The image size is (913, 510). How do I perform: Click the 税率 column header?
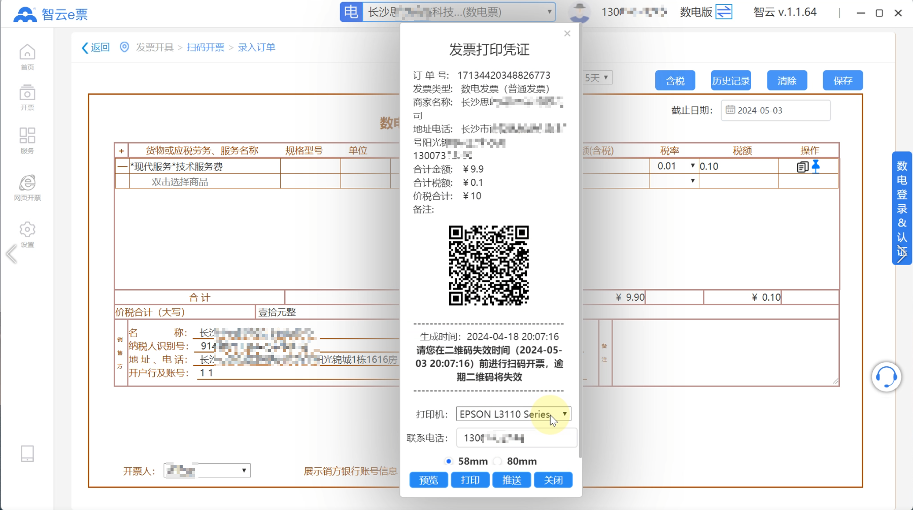(x=669, y=150)
